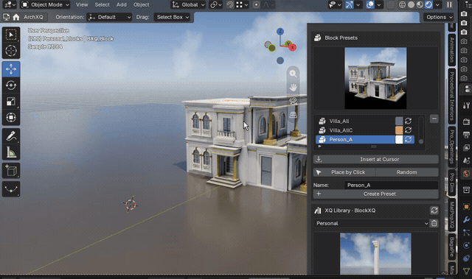The width and height of the screenshot is (472, 279).
Task: Select the curved path tool icon below Add Cube
Action: 11,189
